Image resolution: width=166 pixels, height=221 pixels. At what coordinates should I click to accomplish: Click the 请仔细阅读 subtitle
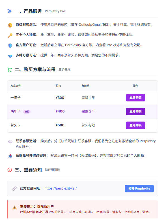tap(53, 170)
